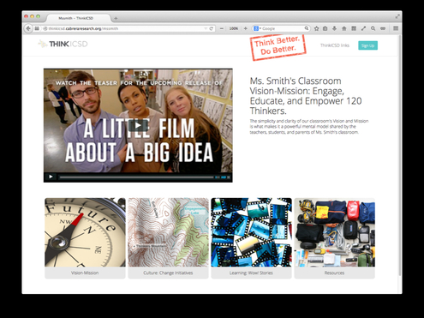Click the Culture: Change Initiatives label
The image size is (424, 318).
point(168,273)
